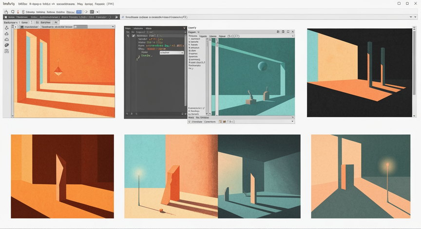Expand the dropdown arrow at the path bar's far end
421x229 pixels.
click(x=416, y=17)
